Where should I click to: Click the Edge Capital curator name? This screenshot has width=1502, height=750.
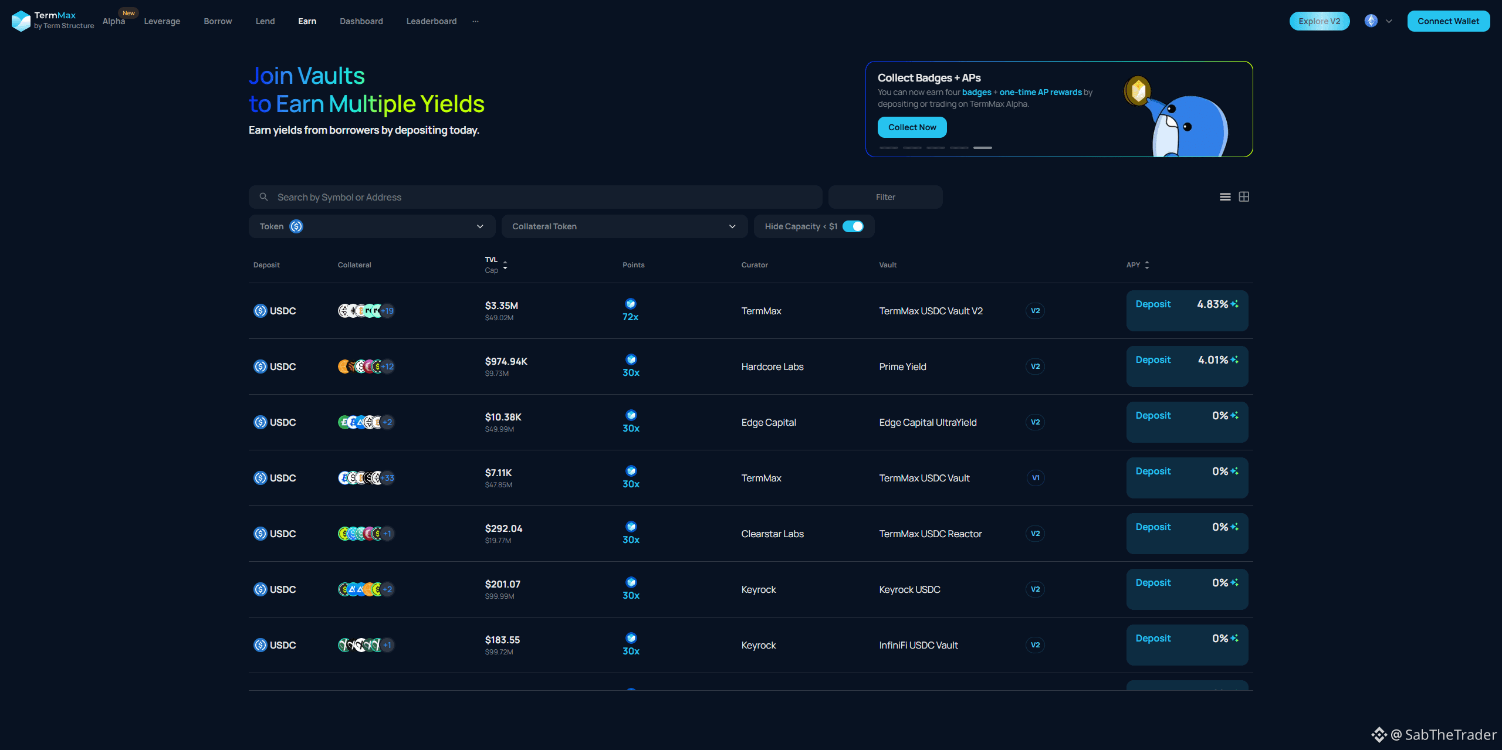(x=769, y=422)
